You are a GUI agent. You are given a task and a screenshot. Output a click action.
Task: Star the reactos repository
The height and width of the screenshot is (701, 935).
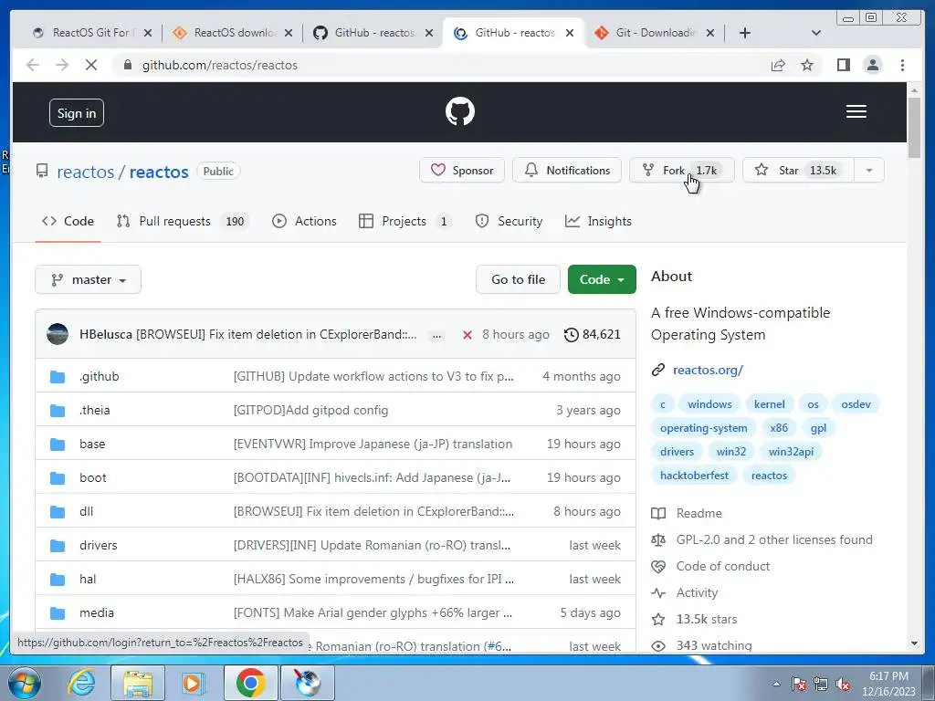click(798, 171)
